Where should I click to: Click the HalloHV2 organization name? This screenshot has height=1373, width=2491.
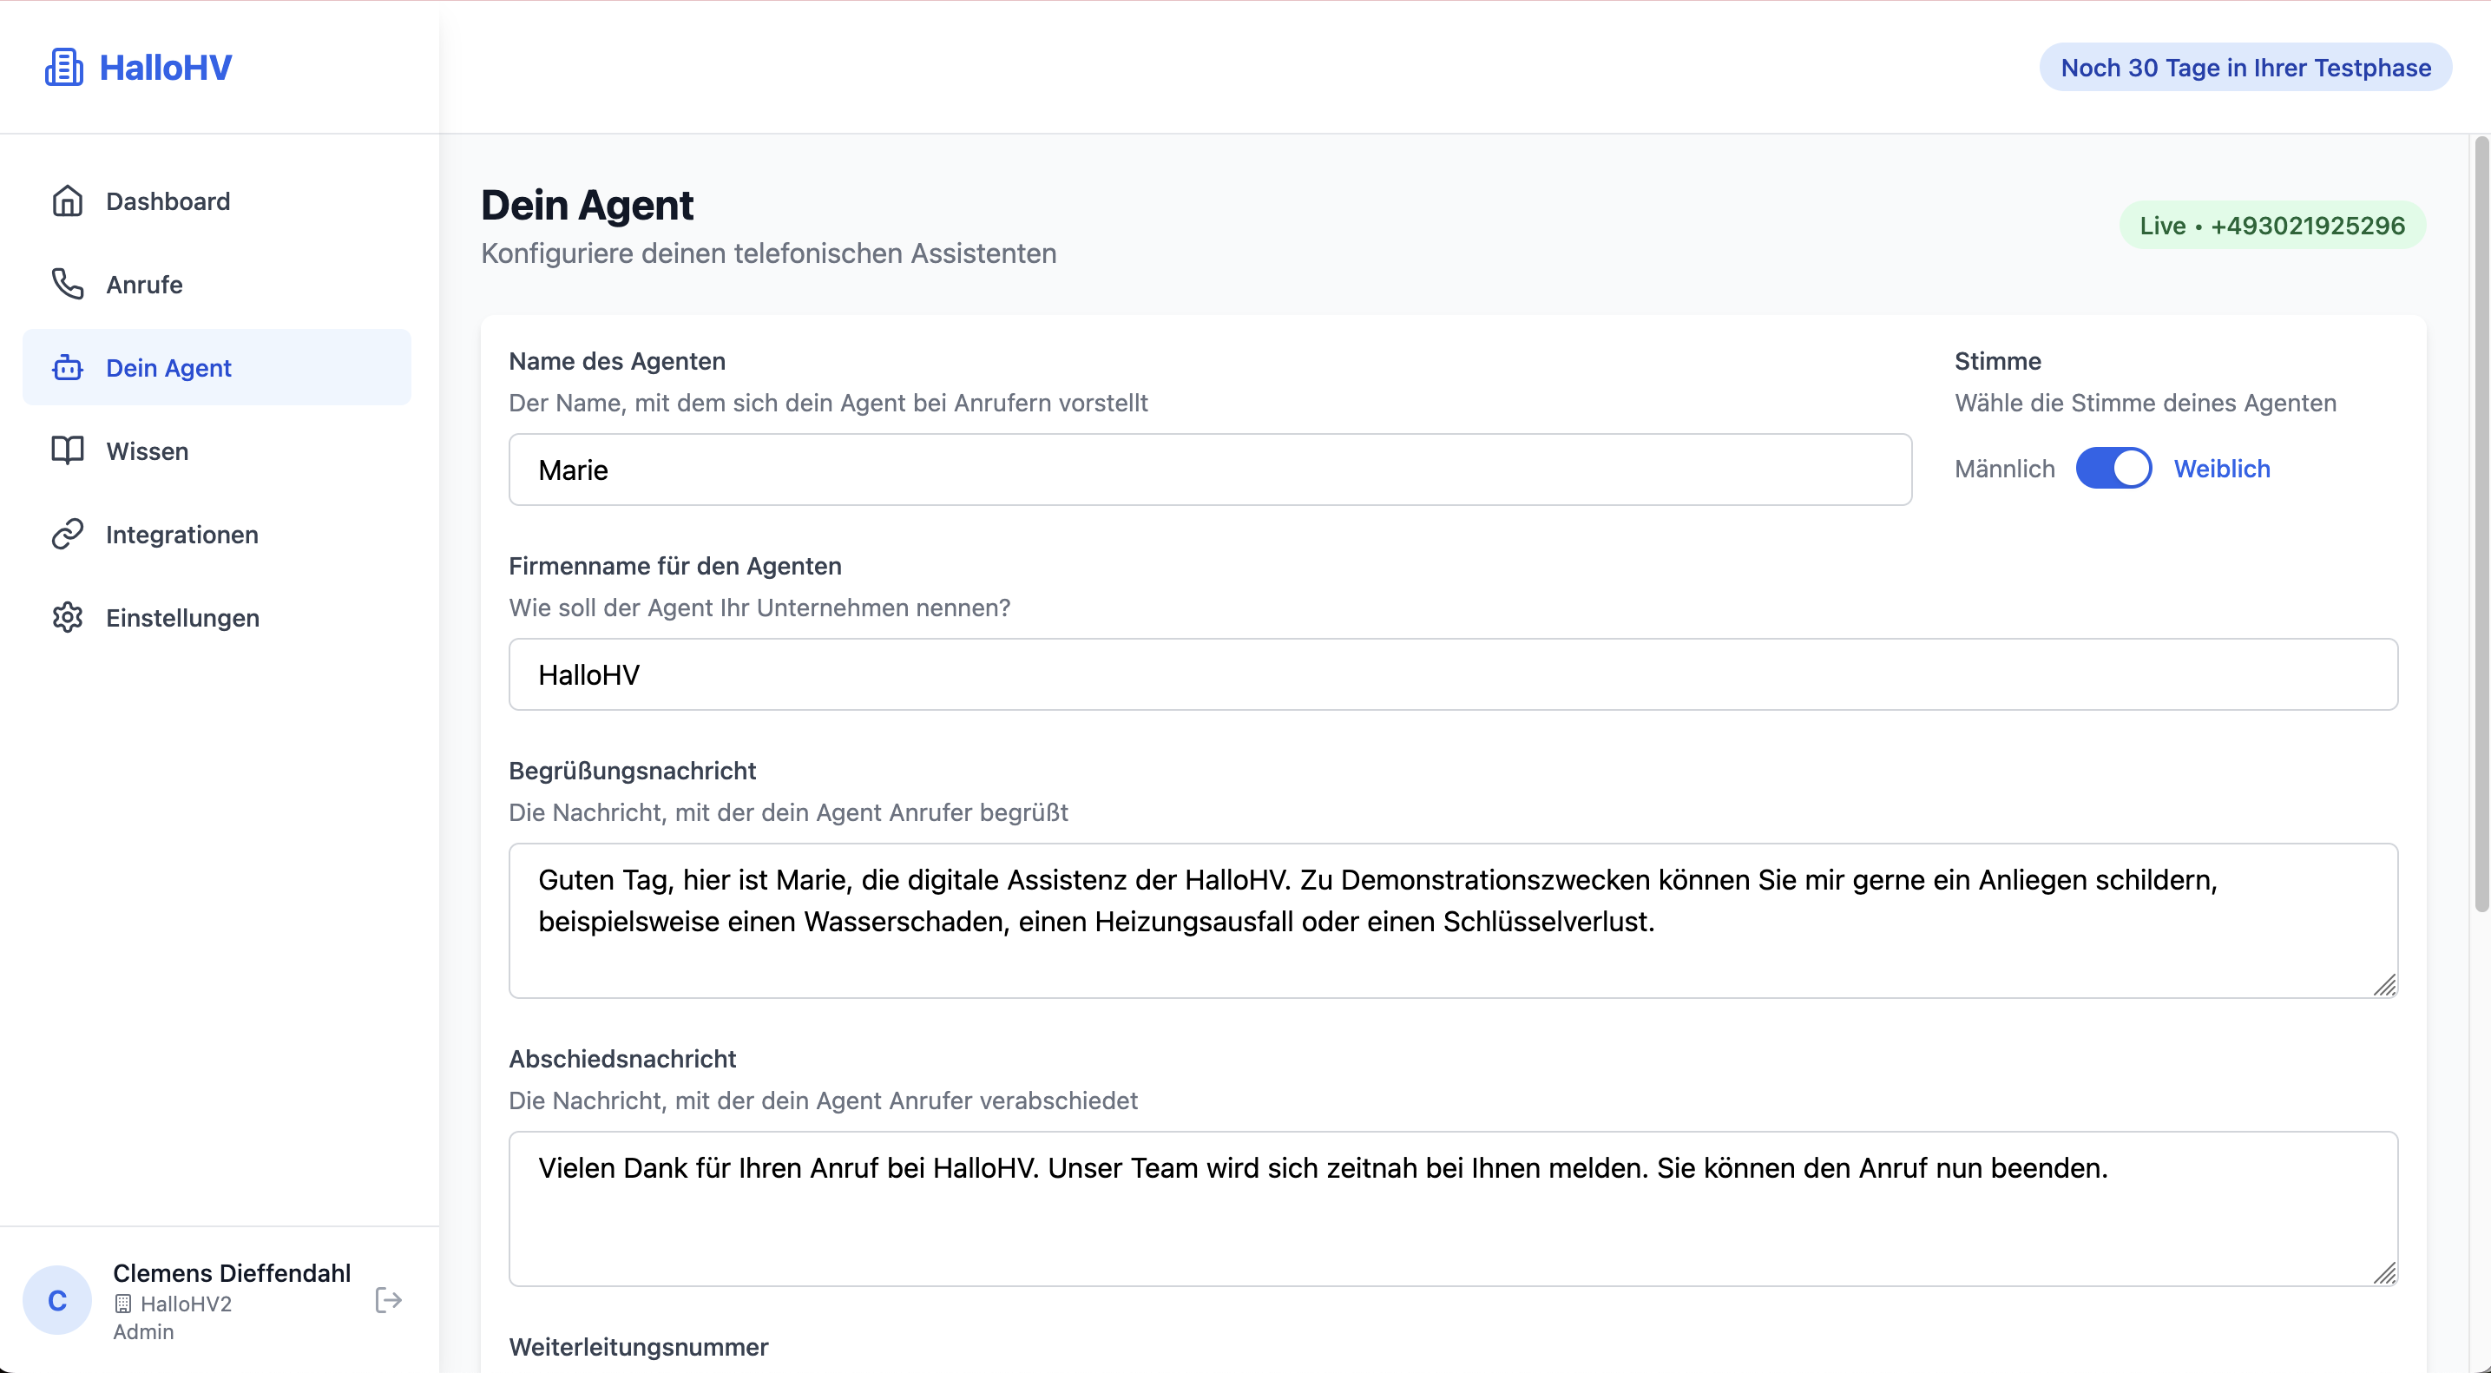187,1304
